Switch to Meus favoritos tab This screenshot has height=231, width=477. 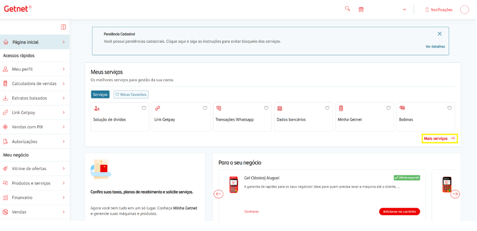[x=131, y=95]
